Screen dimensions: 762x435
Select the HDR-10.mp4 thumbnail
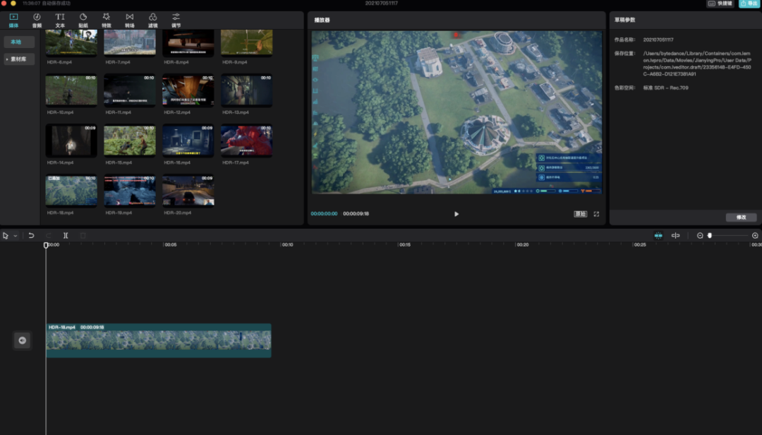71,90
